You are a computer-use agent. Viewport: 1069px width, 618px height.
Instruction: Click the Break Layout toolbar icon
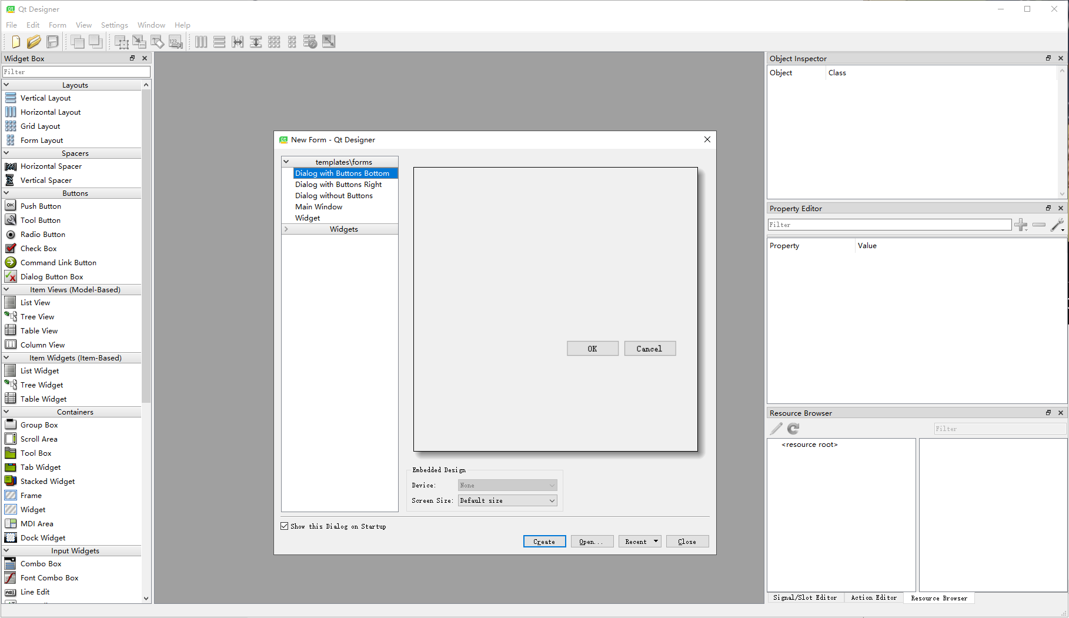(310, 42)
